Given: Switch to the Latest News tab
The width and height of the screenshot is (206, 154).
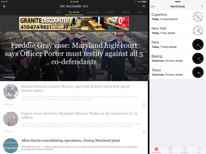Looking at the screenshot, I should (x=93, y=12).
